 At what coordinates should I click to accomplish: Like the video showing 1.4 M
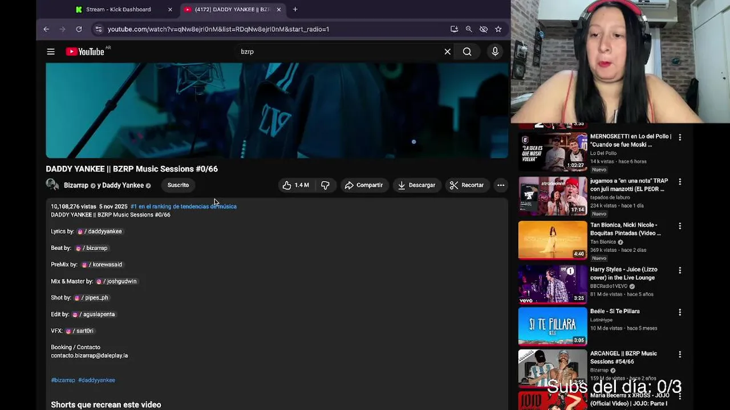(x=296, y=185)
